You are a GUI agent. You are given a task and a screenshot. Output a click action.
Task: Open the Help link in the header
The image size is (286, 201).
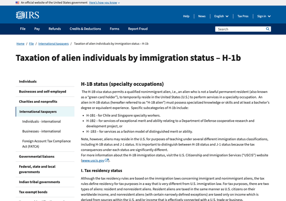[186, 16]
